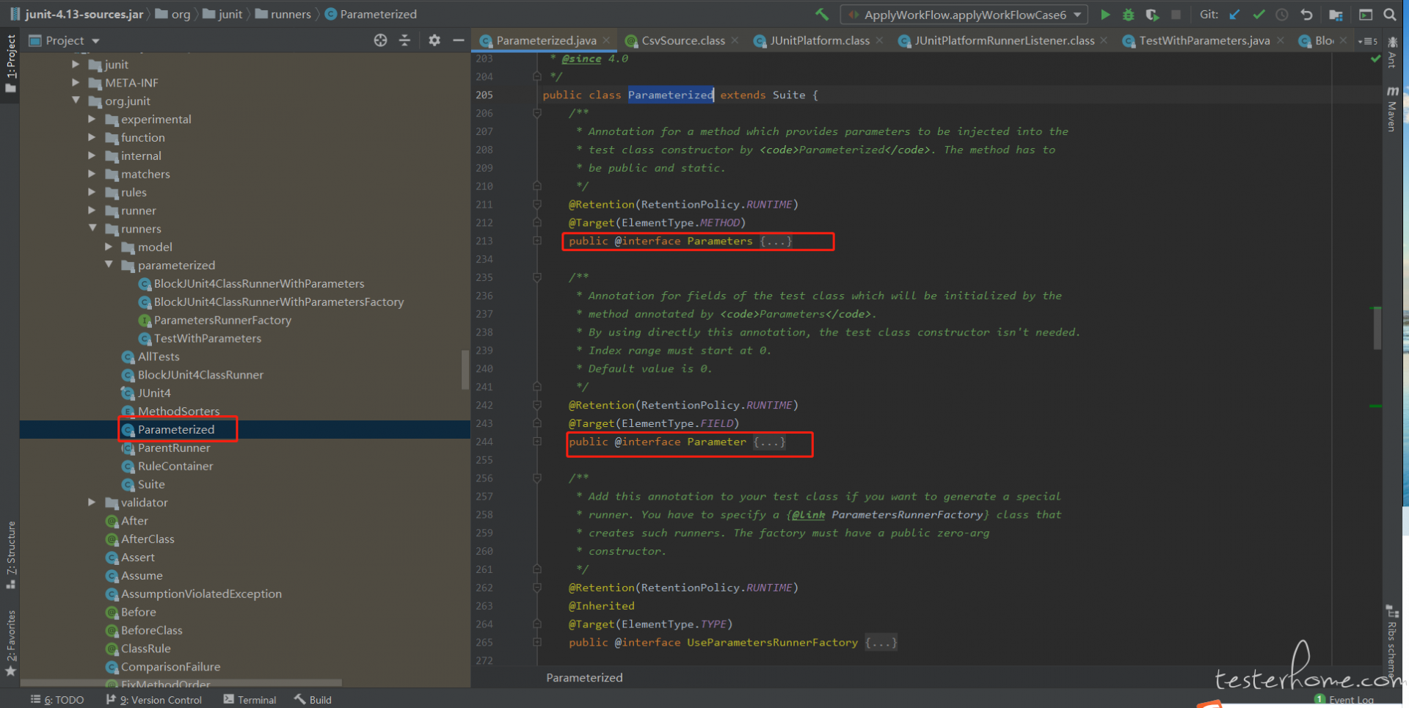The image size is (1409, 708).
Task: Expand the matchers package
Action: coord(92,174)
